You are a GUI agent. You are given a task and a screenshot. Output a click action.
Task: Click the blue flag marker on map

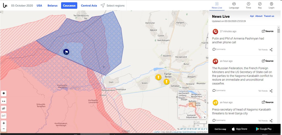click(x=66, y=52)
